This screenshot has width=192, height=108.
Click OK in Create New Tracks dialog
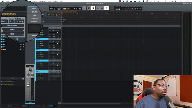pyautogui.click(x=16, y=39)
